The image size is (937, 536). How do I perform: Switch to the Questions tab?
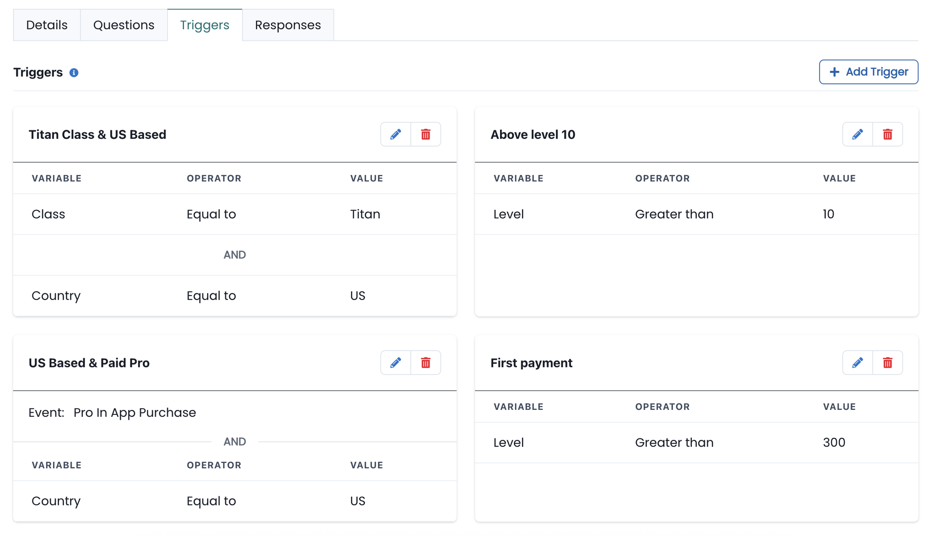[x=124, y=25]
